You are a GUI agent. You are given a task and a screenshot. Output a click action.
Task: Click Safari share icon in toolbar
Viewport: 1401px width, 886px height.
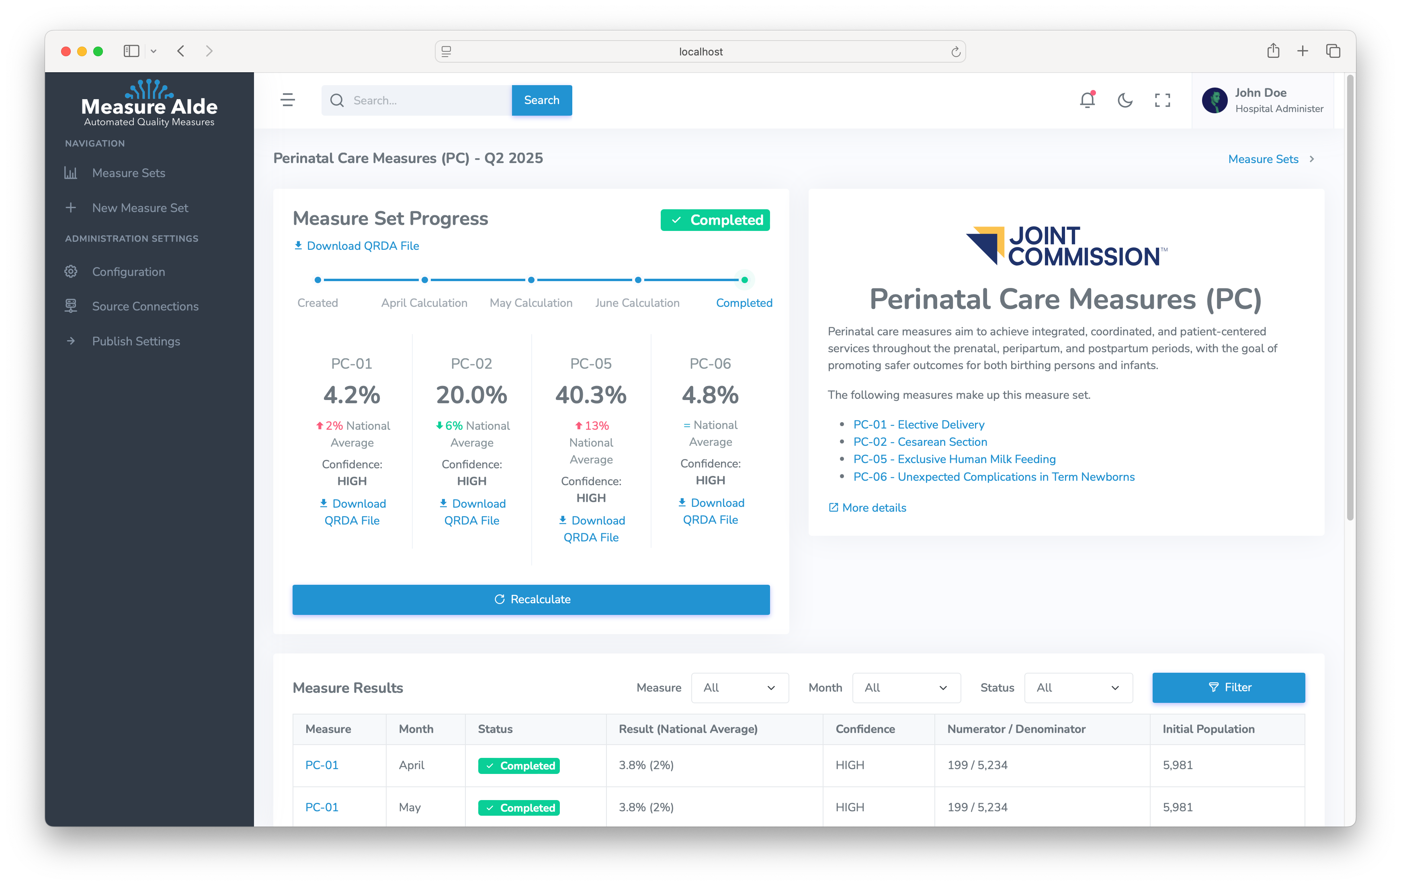click(x=1273, y=51)
